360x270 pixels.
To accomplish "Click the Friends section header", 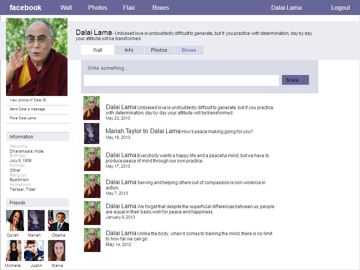I will 37,203.
